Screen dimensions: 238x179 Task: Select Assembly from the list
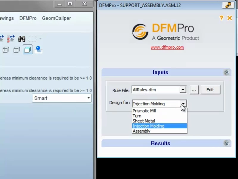click(x=159, y=131)
